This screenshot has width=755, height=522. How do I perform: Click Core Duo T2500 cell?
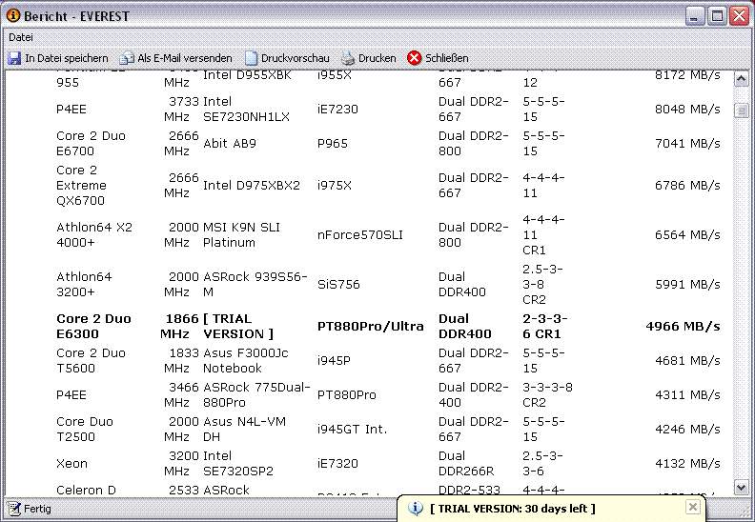[x=85, y=429]
